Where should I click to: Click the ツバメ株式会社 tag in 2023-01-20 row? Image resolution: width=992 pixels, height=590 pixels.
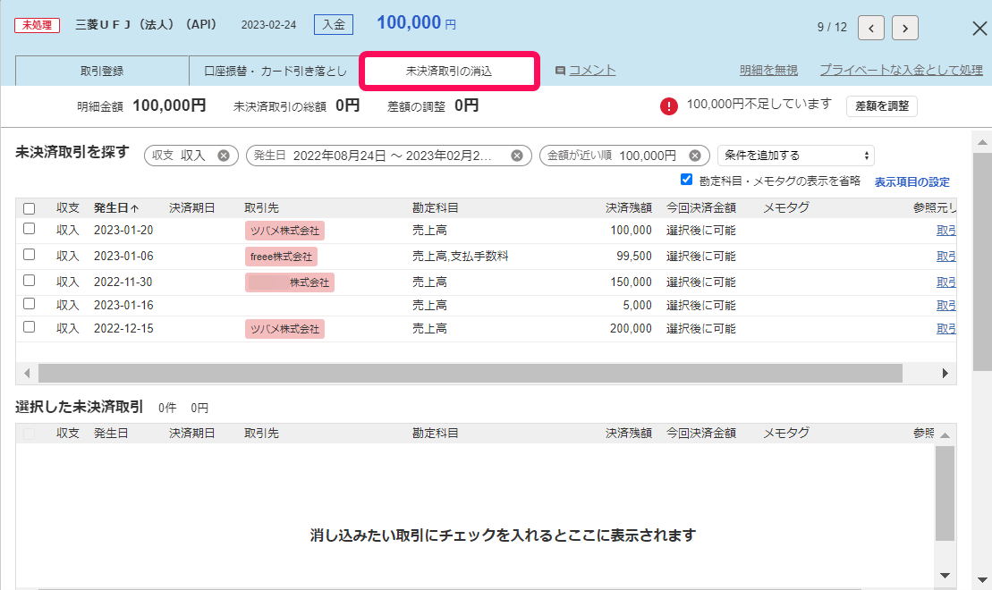284,231
